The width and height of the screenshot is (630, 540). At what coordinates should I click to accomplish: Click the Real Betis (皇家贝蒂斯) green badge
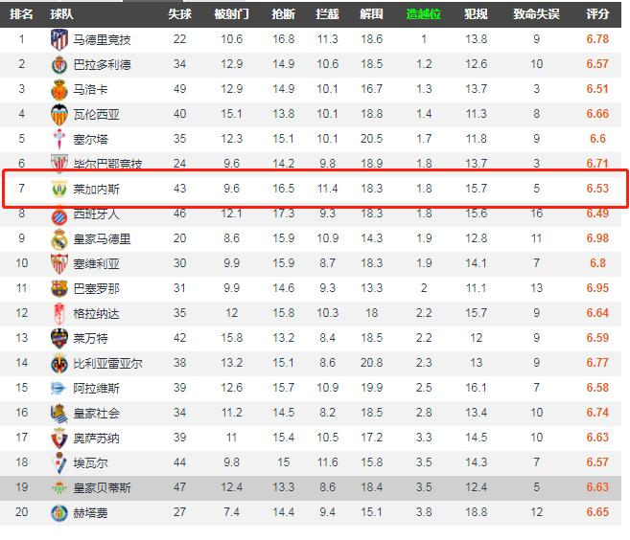58,487
